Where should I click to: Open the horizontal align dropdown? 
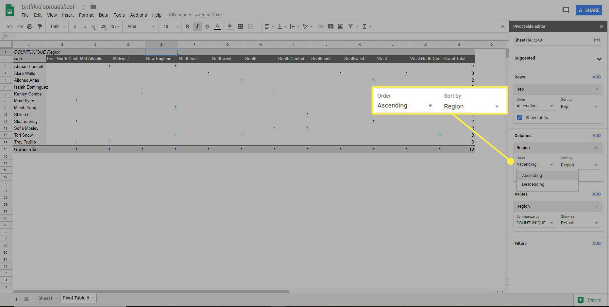[x=269, y=26]
